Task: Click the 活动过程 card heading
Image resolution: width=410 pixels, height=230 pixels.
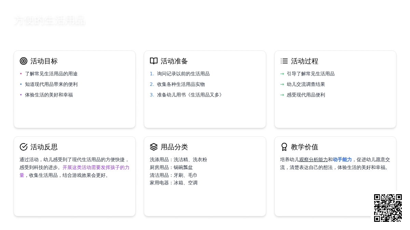Action: point(305,61)
